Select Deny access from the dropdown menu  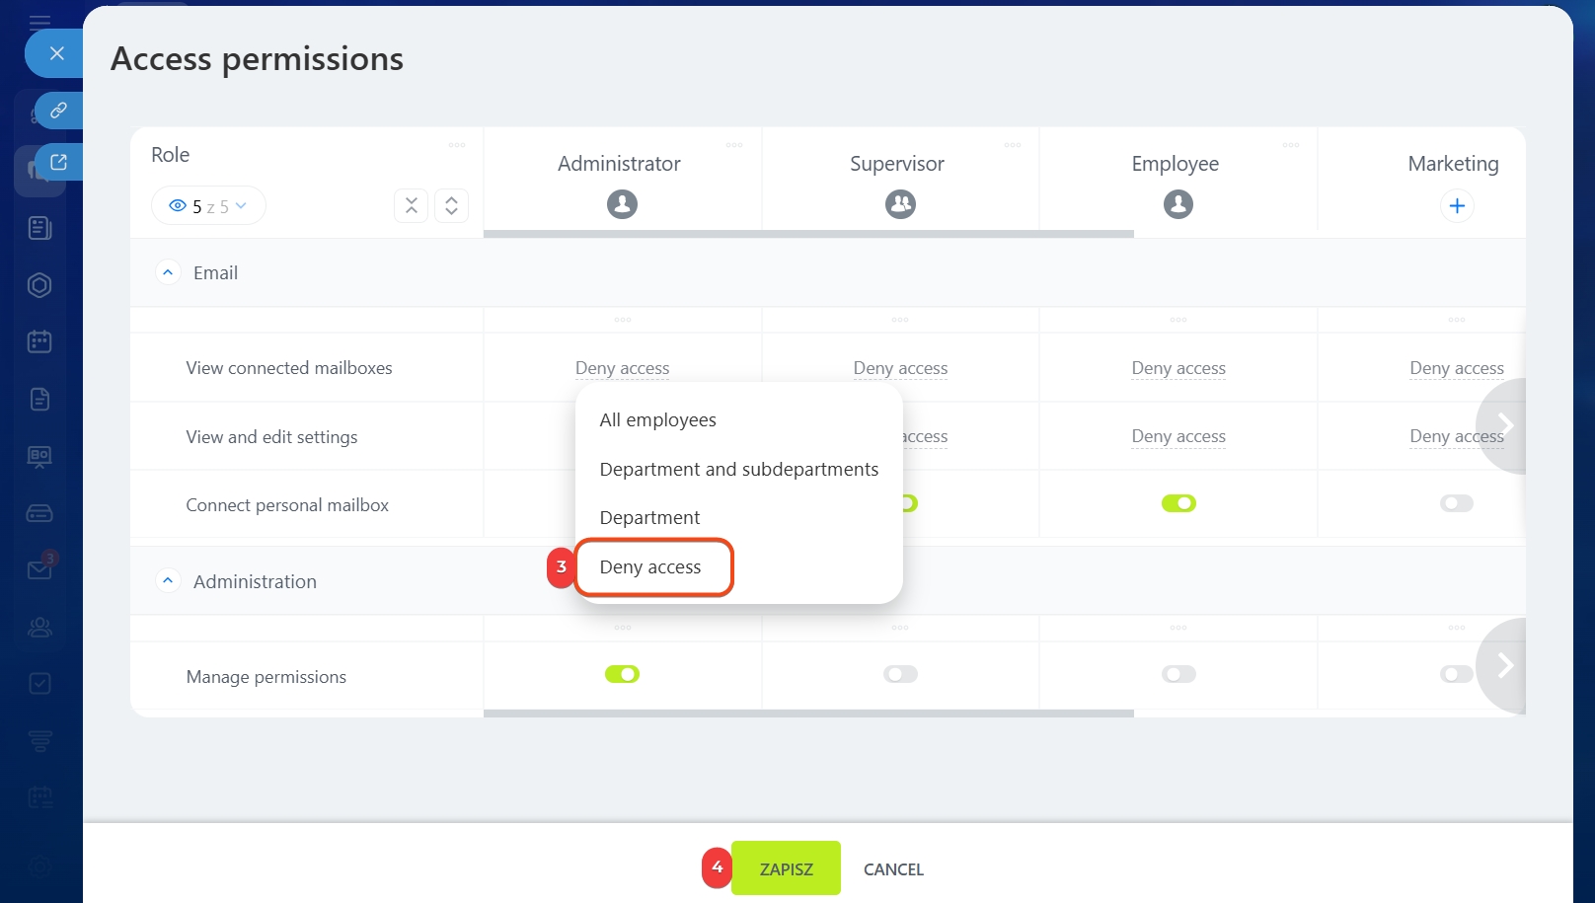(x=650, y=567)
